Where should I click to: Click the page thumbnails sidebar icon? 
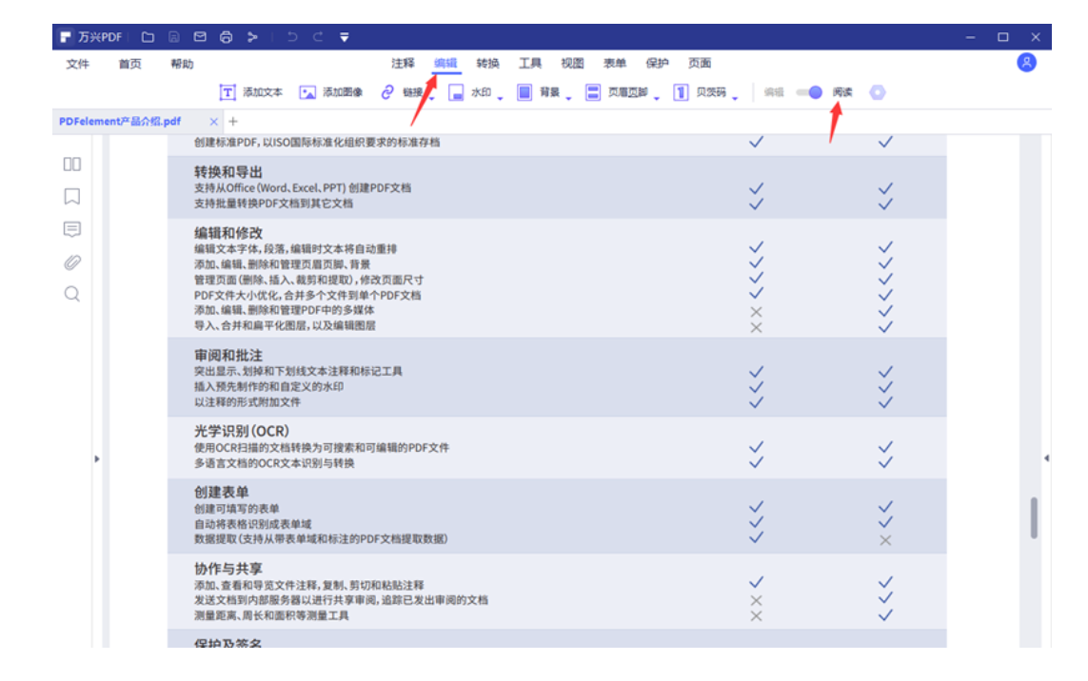71,164
